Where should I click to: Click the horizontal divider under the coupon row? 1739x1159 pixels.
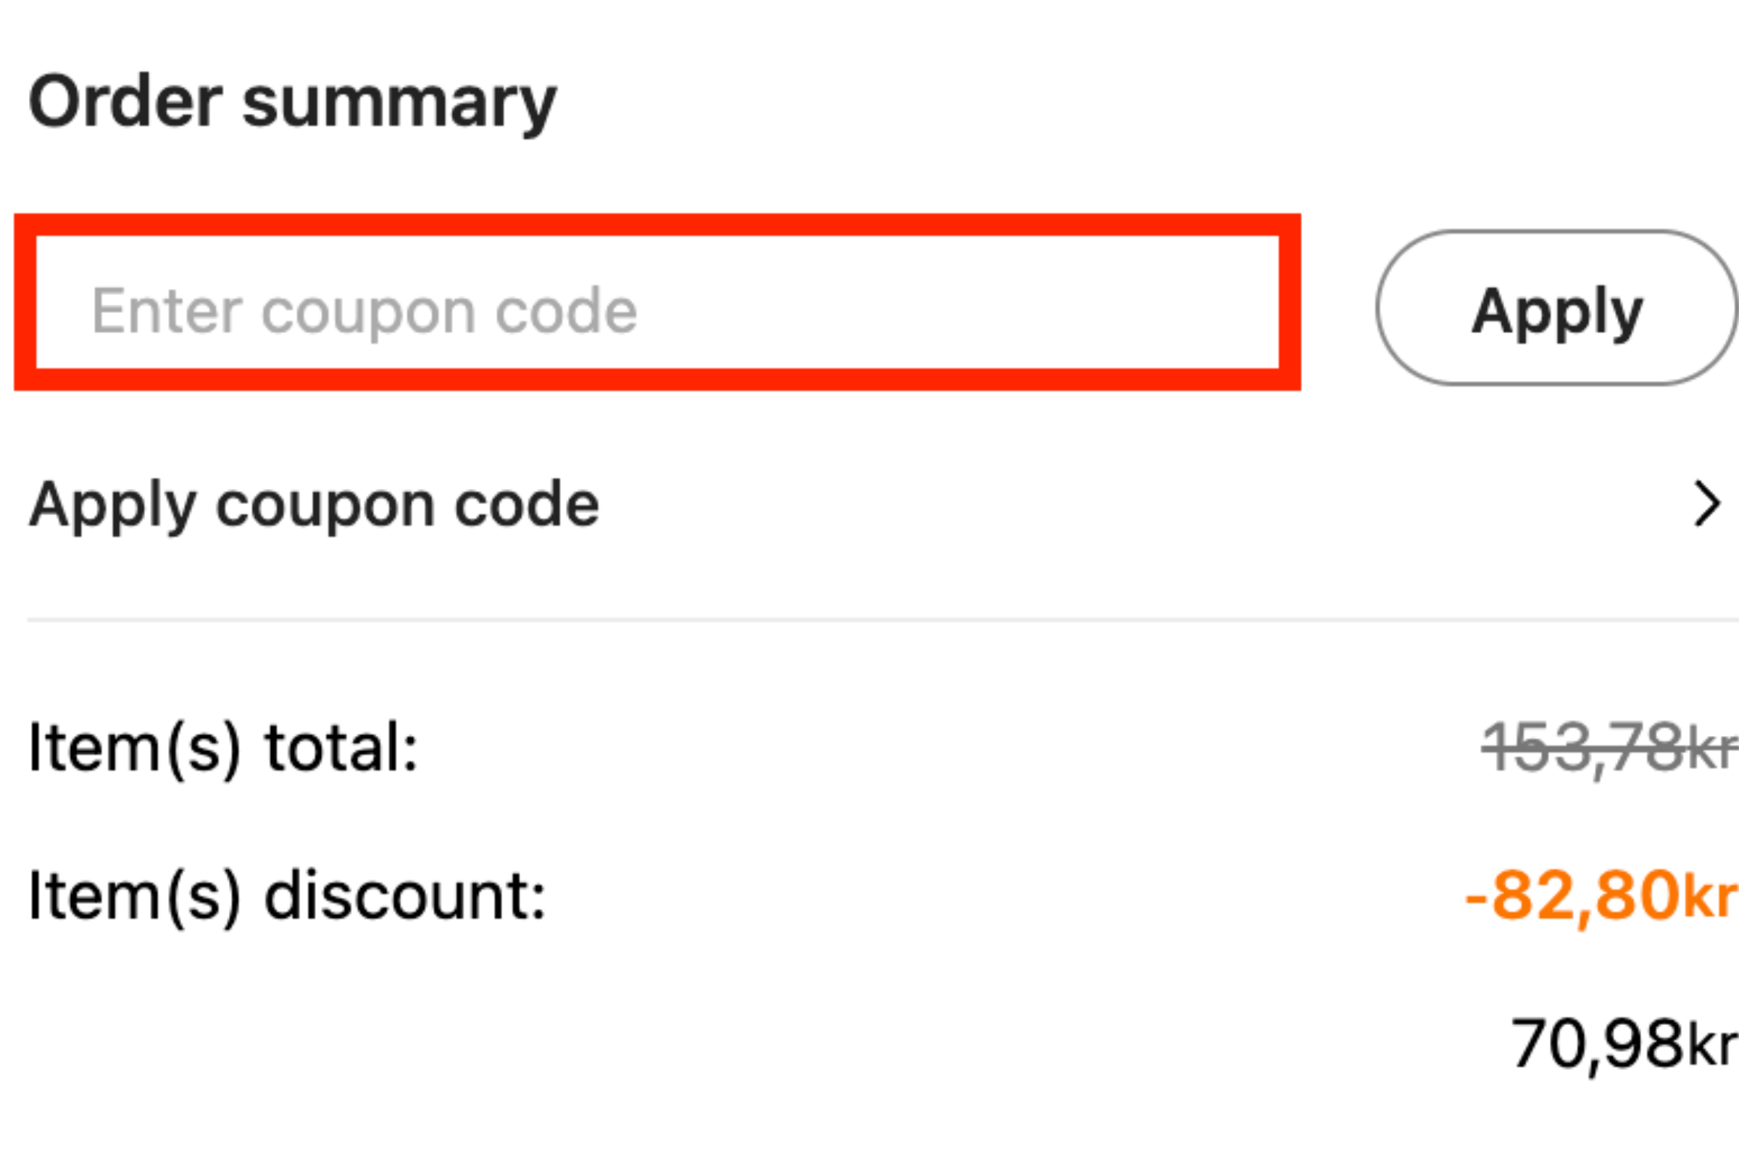click(880, 620)
